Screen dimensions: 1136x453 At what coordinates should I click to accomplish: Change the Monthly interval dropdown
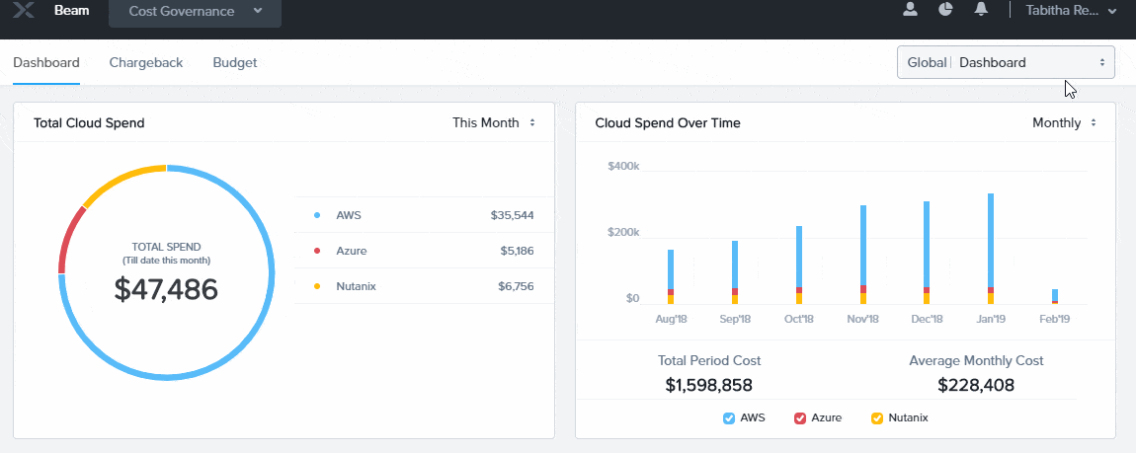[x=1064, y=123]
